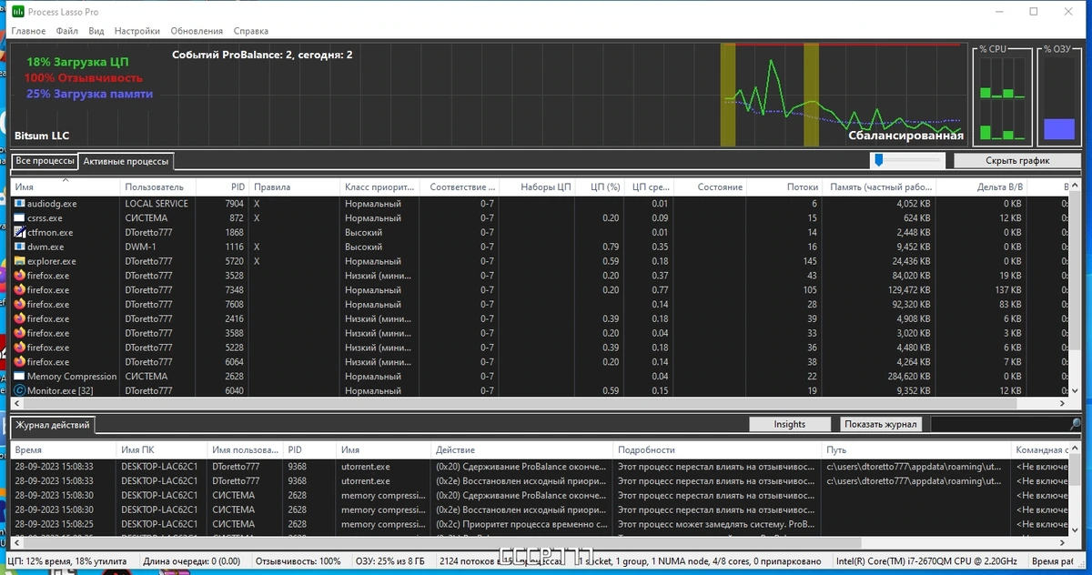Screen dimensions: 1092x575
Task: Click the Дельта В/В column header
Action: click(x=982, y=187)
